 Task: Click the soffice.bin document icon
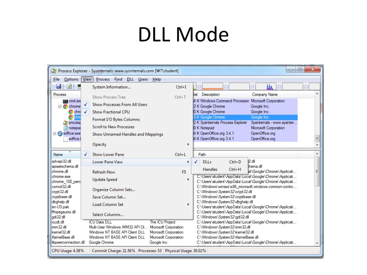(66, 139)
